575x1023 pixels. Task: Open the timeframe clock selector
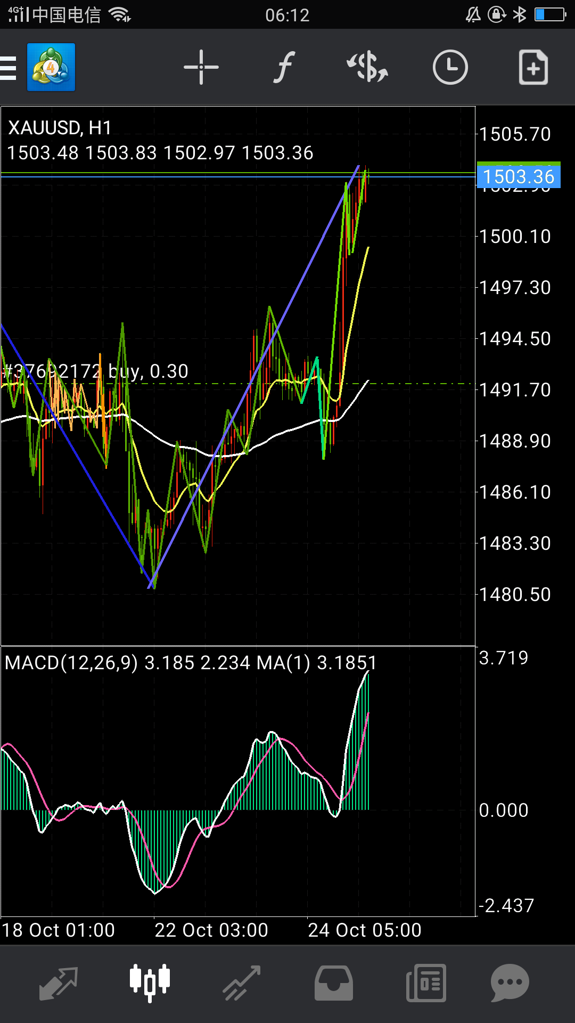[x=450, y=67]
